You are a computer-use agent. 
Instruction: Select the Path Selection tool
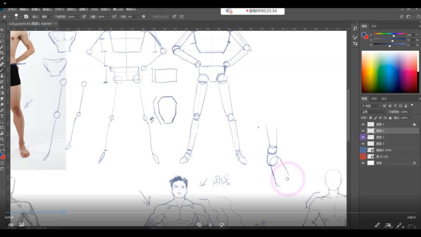(2, 122)
